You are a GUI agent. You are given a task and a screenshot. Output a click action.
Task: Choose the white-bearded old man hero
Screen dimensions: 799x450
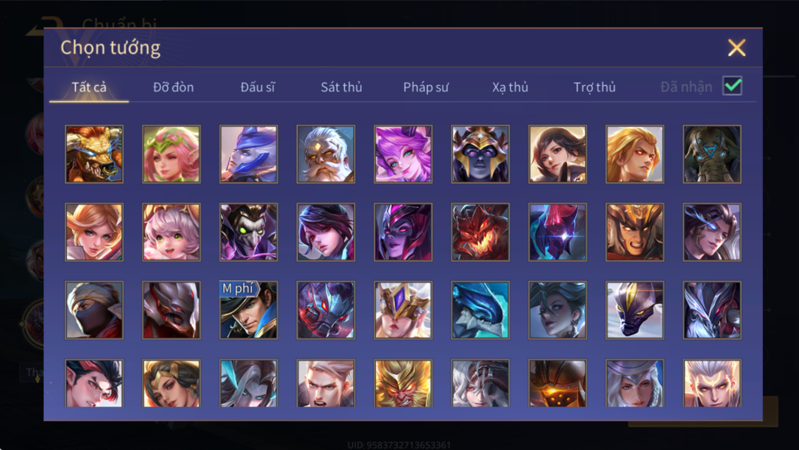pyautogui.click(x=326, y=154)
